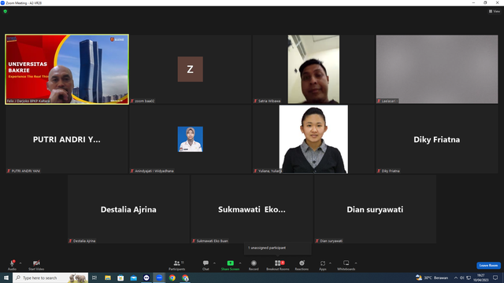504x283 pixels.
Task: Open Google Chrome from the taskbar
Action: (x=172, y=277)
